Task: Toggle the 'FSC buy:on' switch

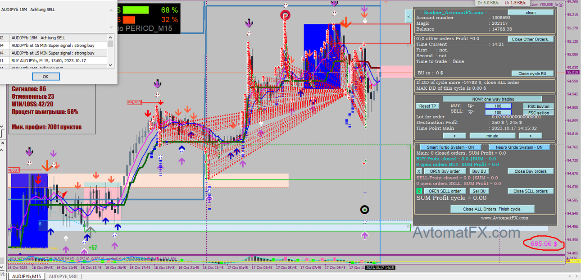Action: pos(539,106)
